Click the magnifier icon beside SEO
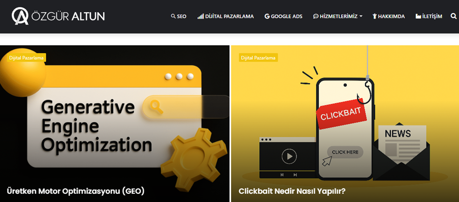 click(173, 17)
